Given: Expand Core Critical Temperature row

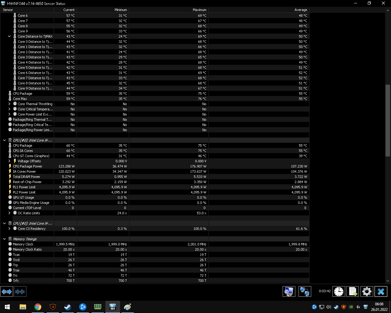Looking at the screenshot, I should [9, 109].
